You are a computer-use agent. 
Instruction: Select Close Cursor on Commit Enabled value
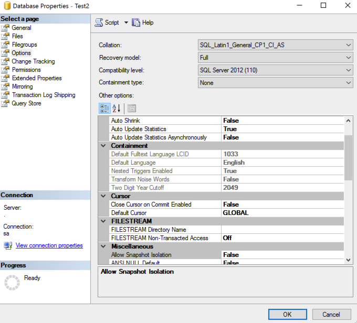pos(282,204)
